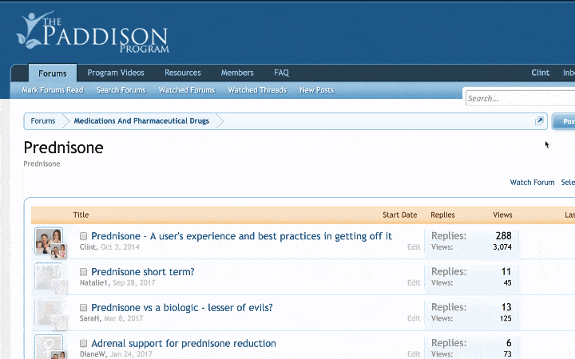Click Mark Forums Read
This screenshot has width=575, height=359.
(53, 90)
